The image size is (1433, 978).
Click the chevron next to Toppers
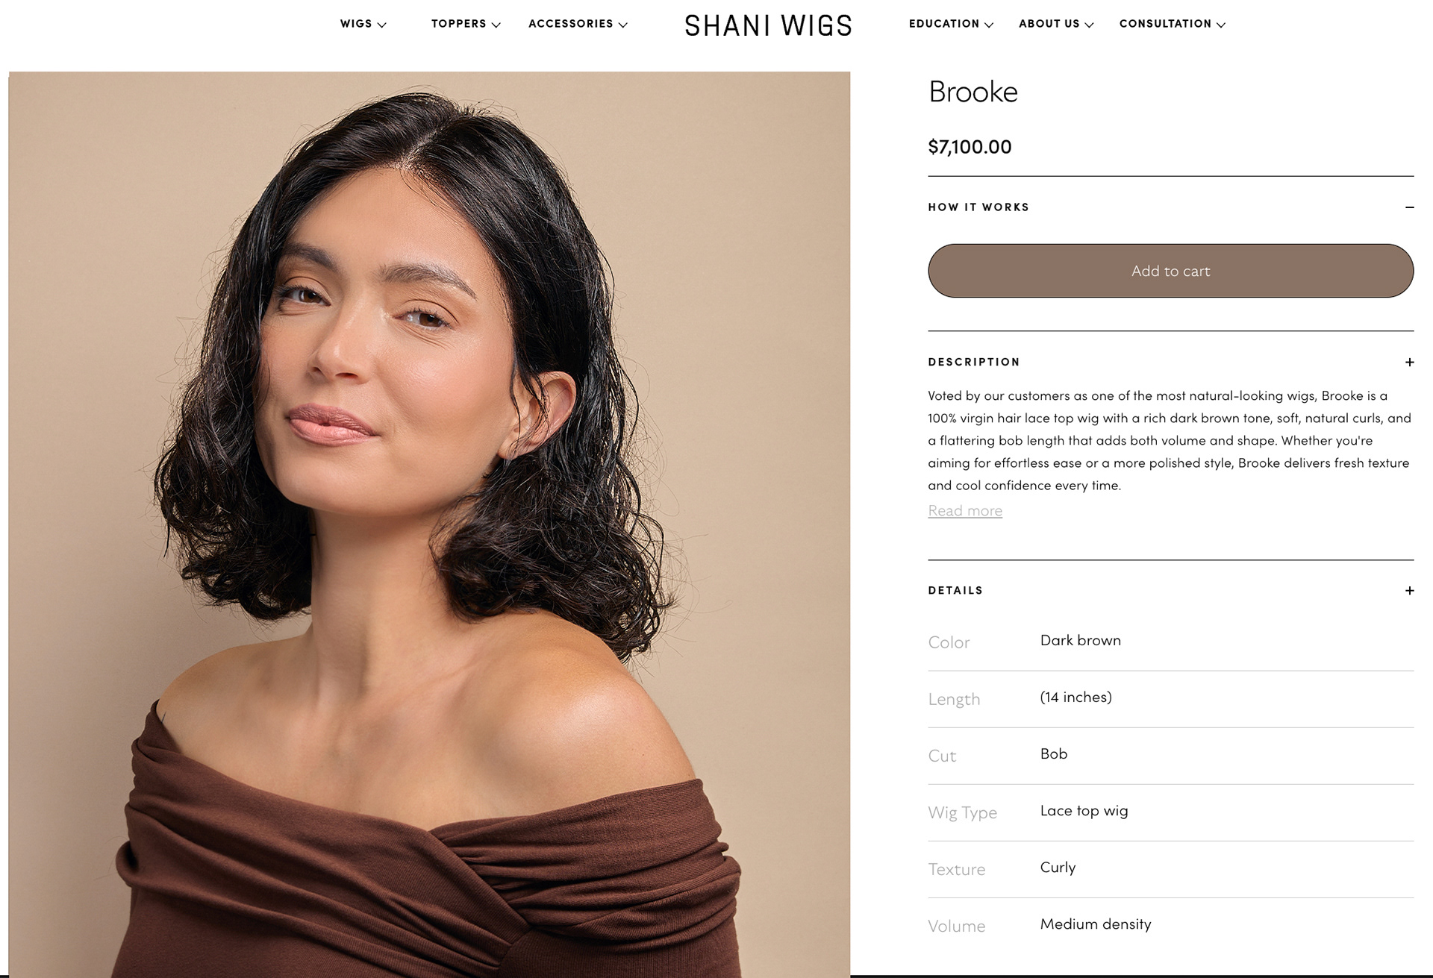coord(496,25)
